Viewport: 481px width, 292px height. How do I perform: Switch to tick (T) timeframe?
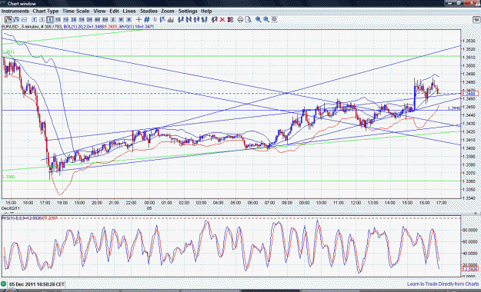[x=35, y=20]
